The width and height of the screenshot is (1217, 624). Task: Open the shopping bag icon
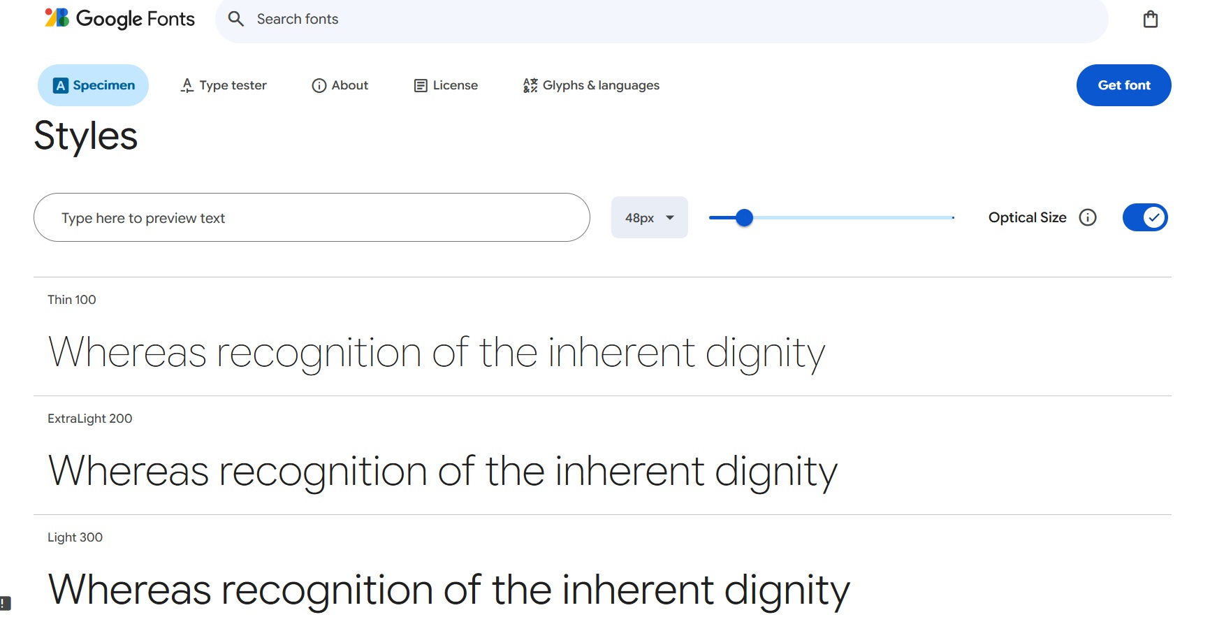click(x=1150, y=20)
